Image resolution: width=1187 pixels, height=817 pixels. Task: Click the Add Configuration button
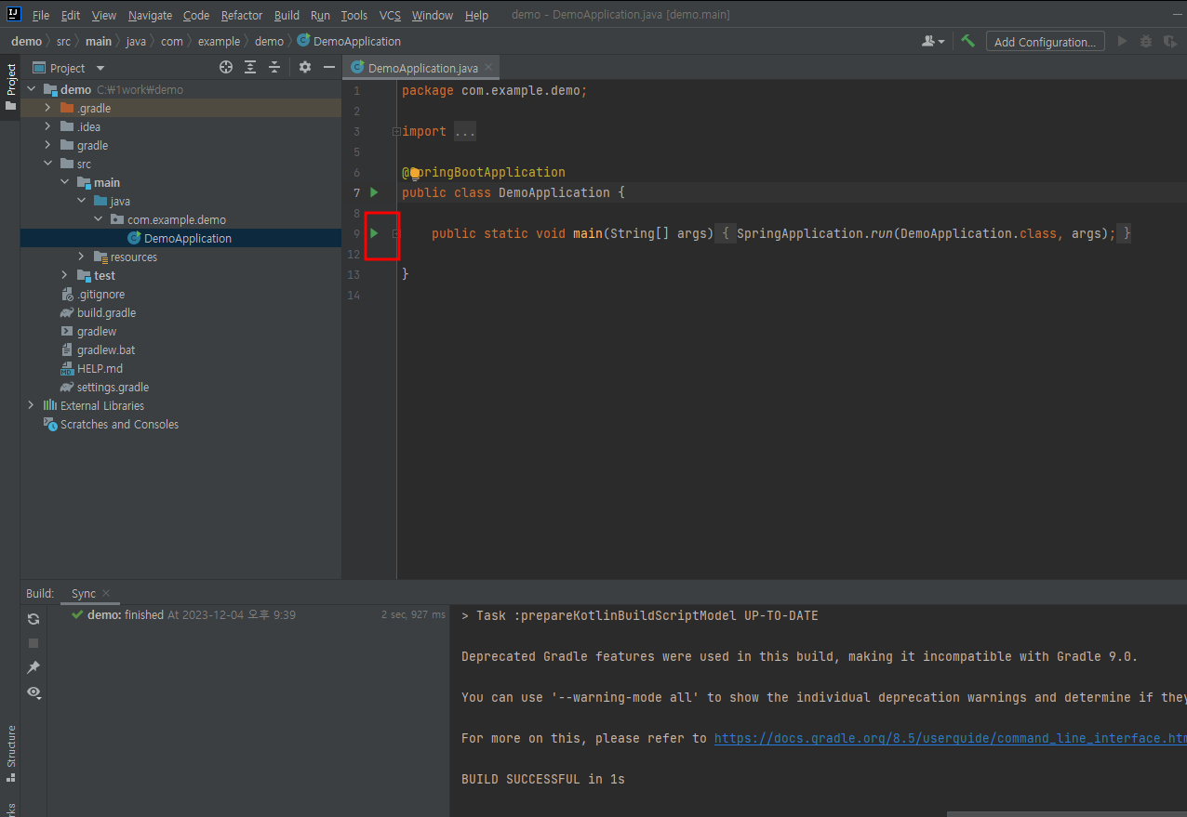pyautogui.click(x=1045, y=42)
